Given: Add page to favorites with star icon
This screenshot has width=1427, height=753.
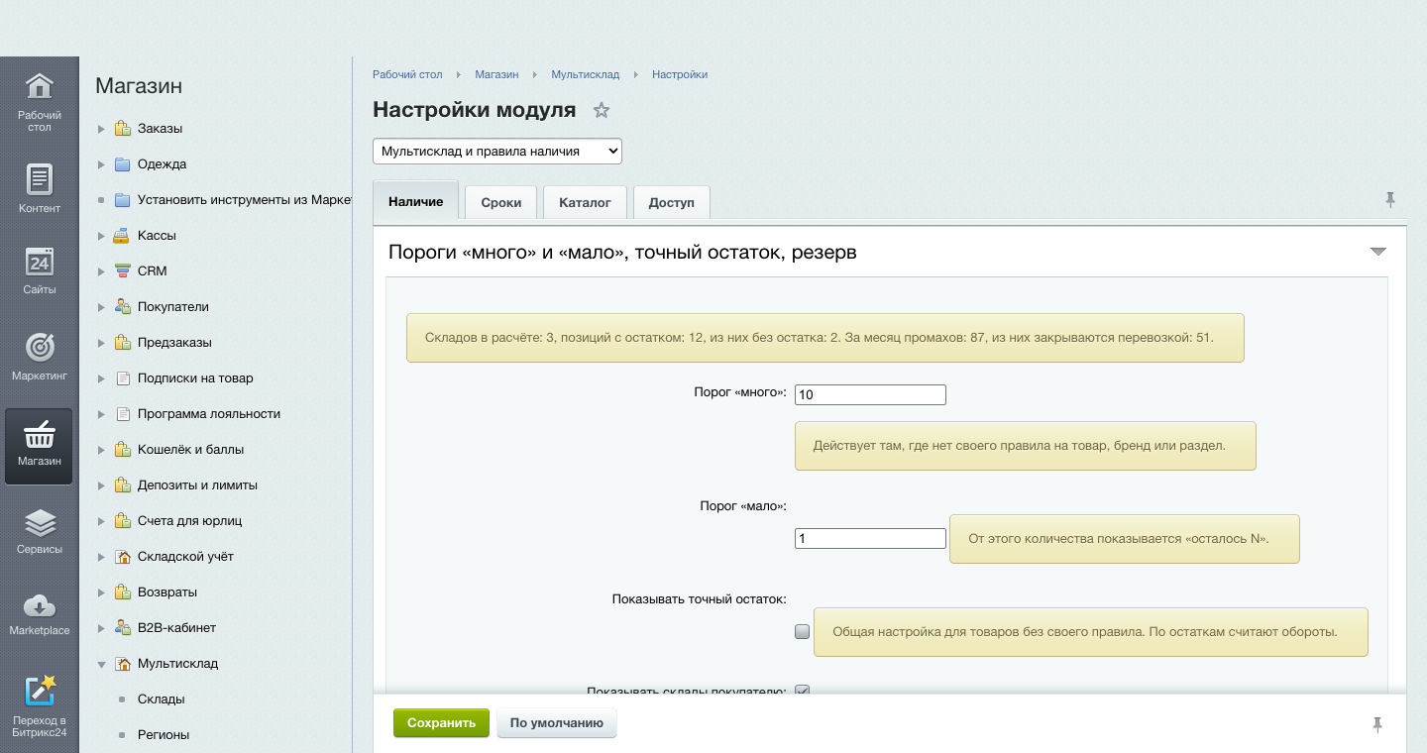Looking at the screenshot, I should 601,110.
